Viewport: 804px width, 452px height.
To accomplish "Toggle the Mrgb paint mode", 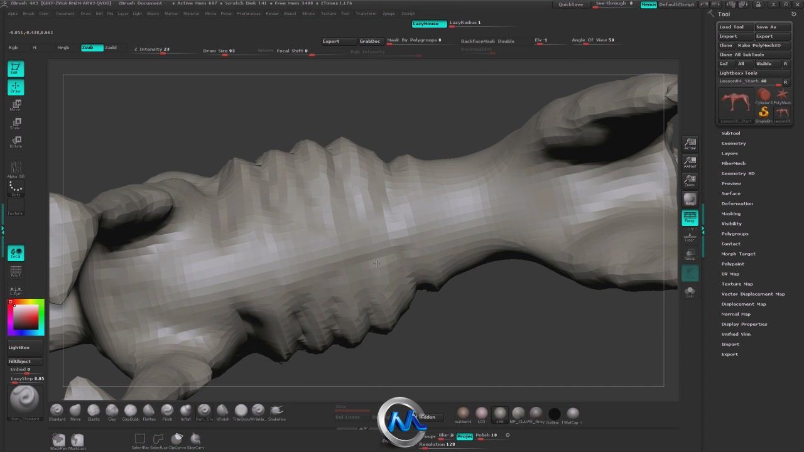I will (63, 48).
